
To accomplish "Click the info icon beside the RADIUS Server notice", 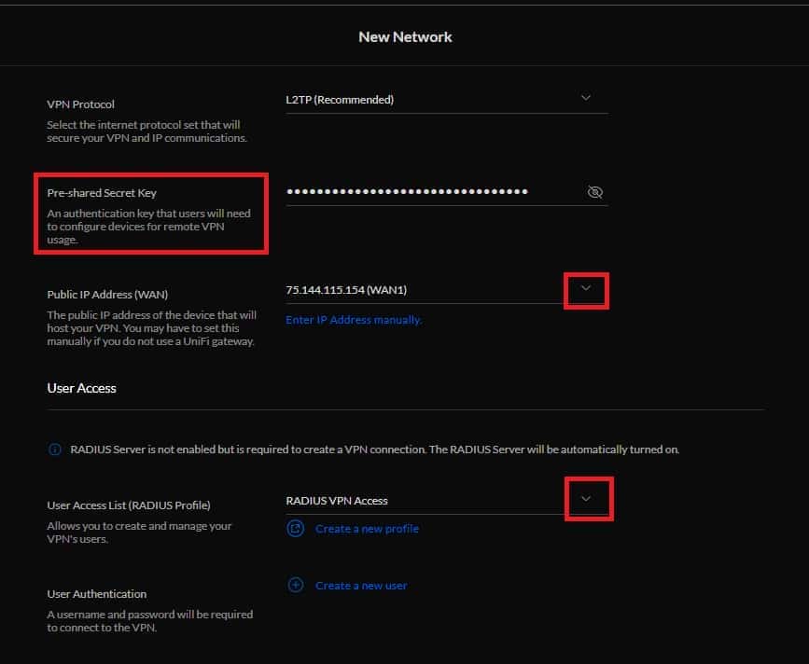I will pos(55,450).
